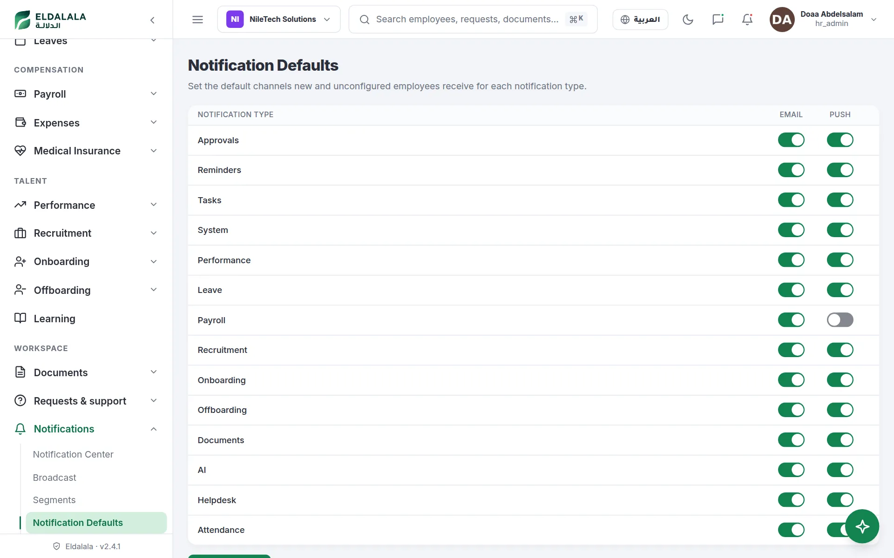Click the Eldalala logo

point(50,20)
